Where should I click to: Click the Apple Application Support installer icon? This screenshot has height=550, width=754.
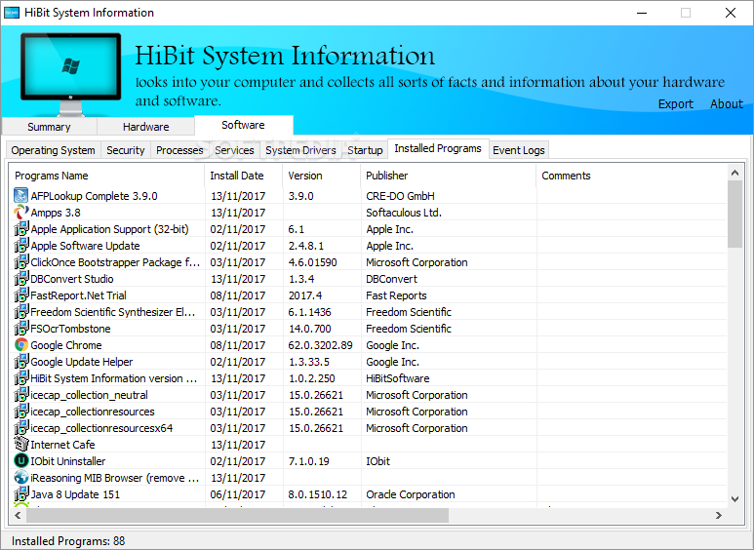tap(21, 229)
